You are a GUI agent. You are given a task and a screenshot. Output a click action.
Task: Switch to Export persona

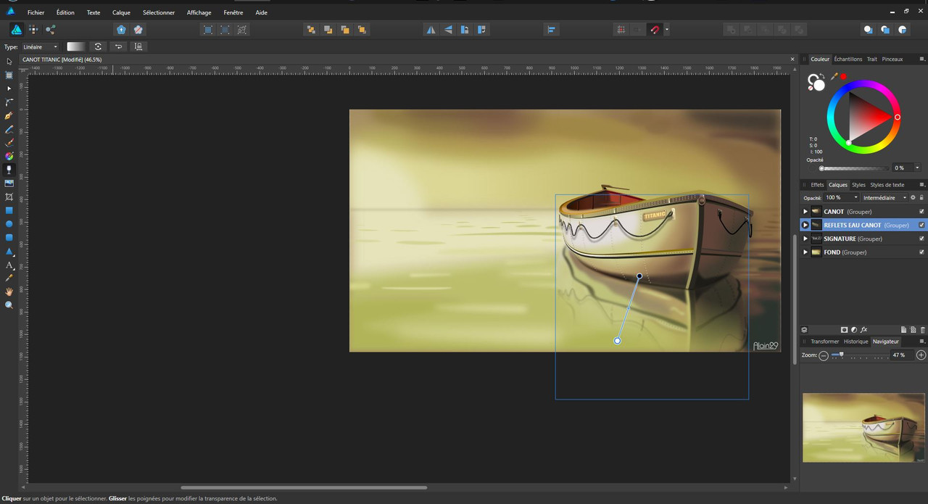tap(50, 30)
